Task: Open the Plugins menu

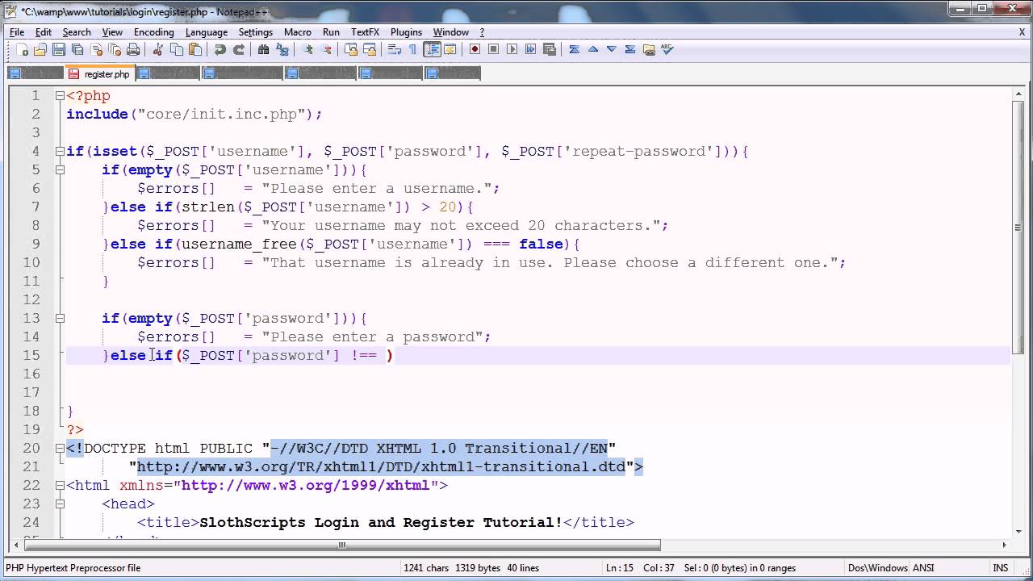Action: pos(406,32)
